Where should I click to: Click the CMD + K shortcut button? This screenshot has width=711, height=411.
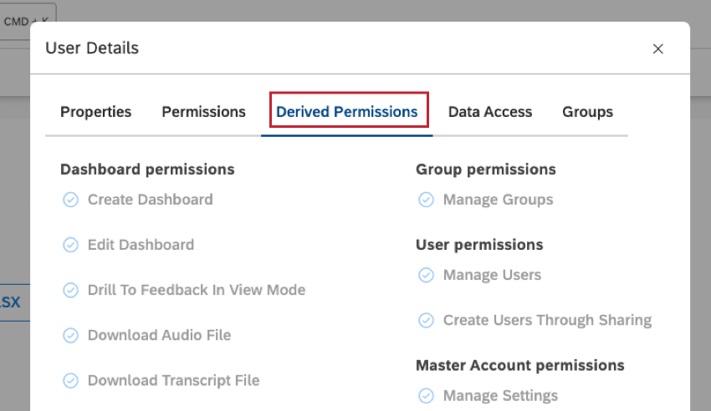[25, 22]
